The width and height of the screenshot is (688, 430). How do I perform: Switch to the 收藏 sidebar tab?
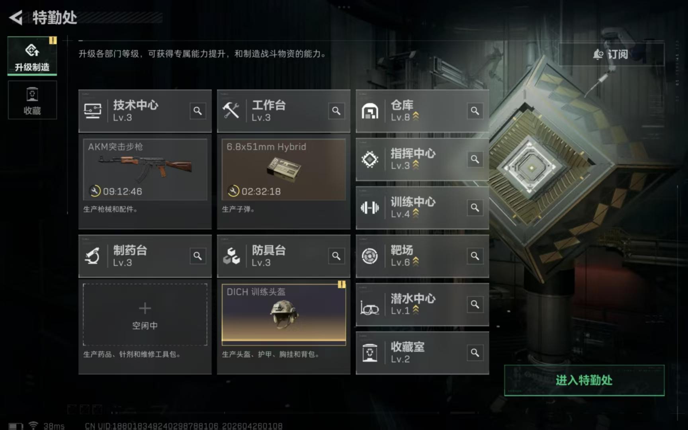click(x=32, y=100)
